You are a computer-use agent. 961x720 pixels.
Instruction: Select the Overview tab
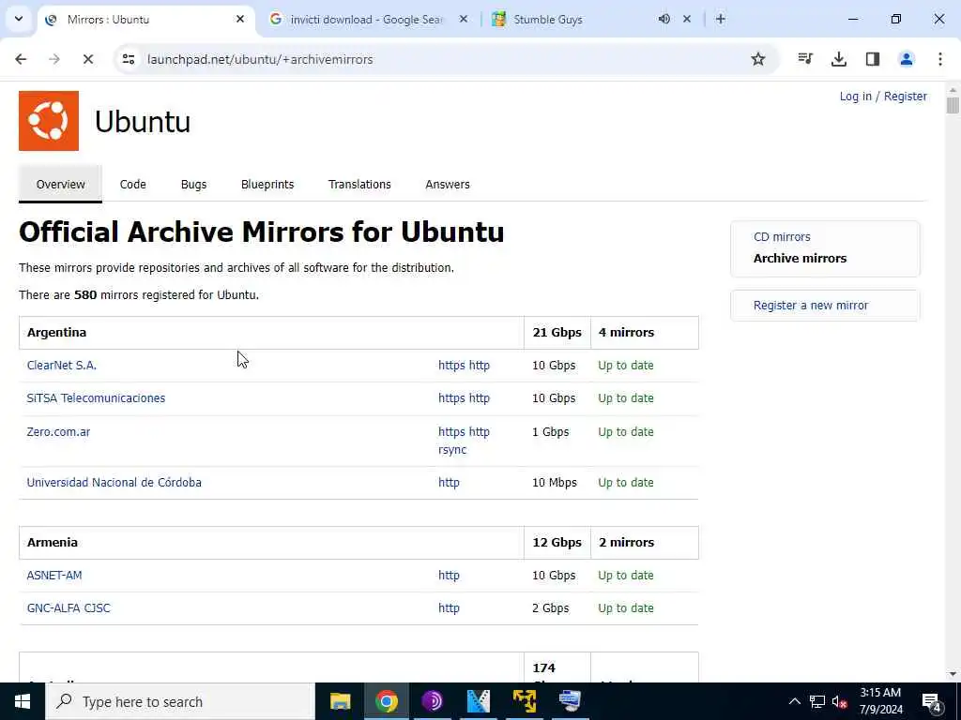click(x=61, y=185)
